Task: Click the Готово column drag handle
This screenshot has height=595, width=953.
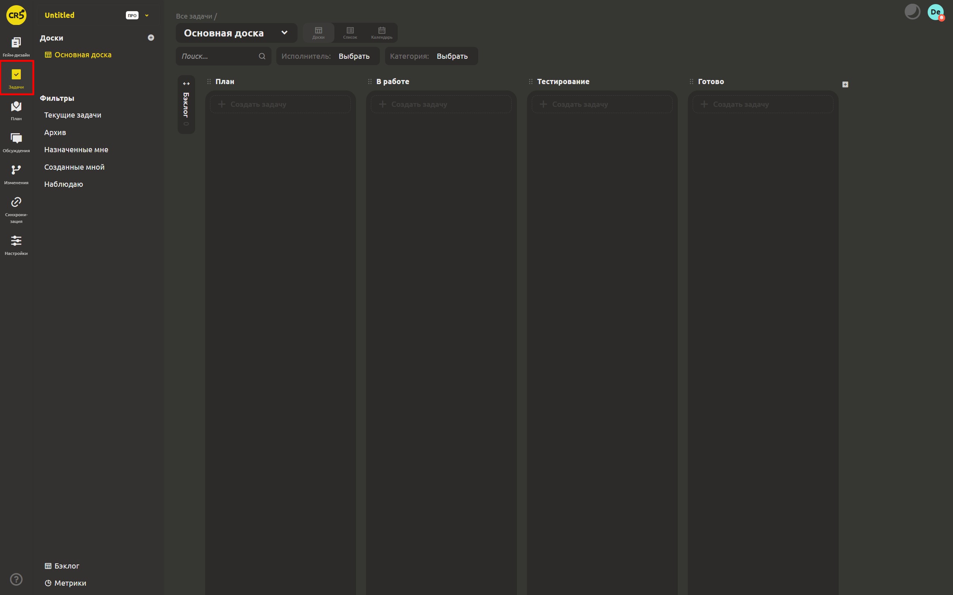Action: click(692, 81)
